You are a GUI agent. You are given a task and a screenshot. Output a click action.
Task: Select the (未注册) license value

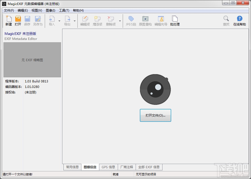pos(31,92)
